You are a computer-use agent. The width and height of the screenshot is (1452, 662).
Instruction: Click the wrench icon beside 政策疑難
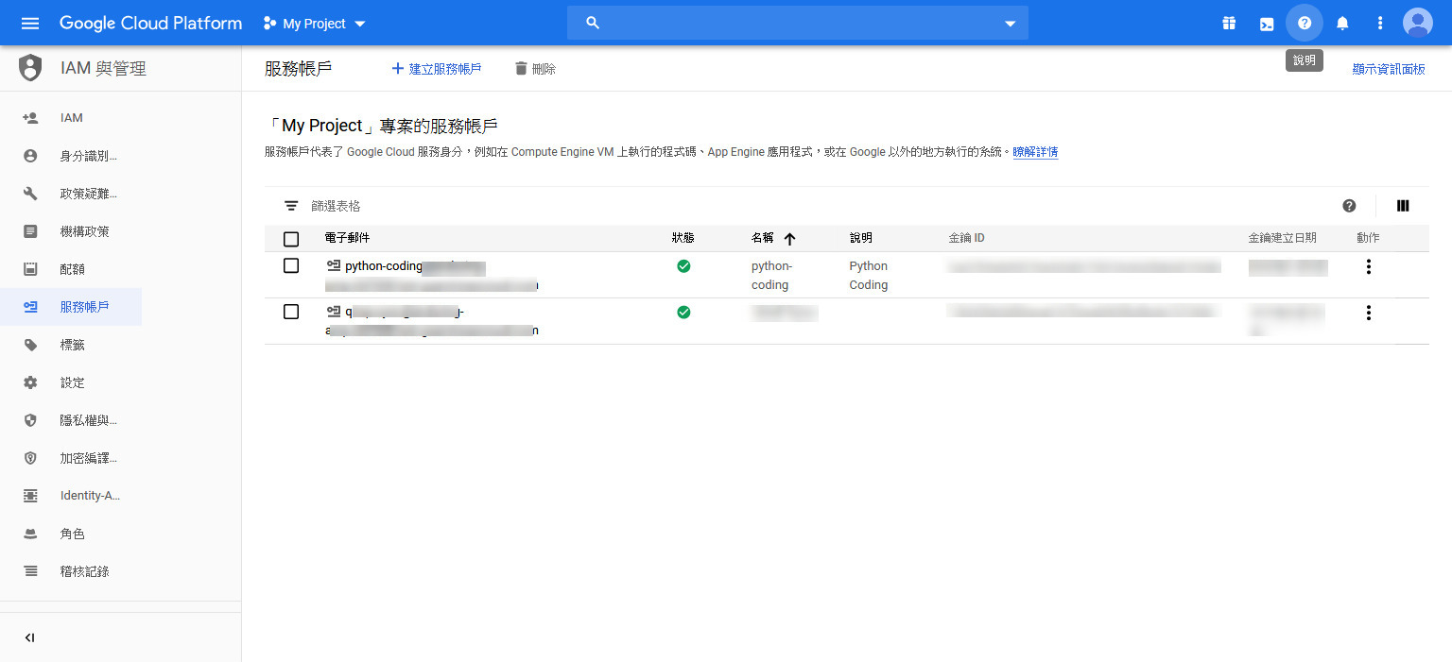pyautogui.click(x=30, y=194)
